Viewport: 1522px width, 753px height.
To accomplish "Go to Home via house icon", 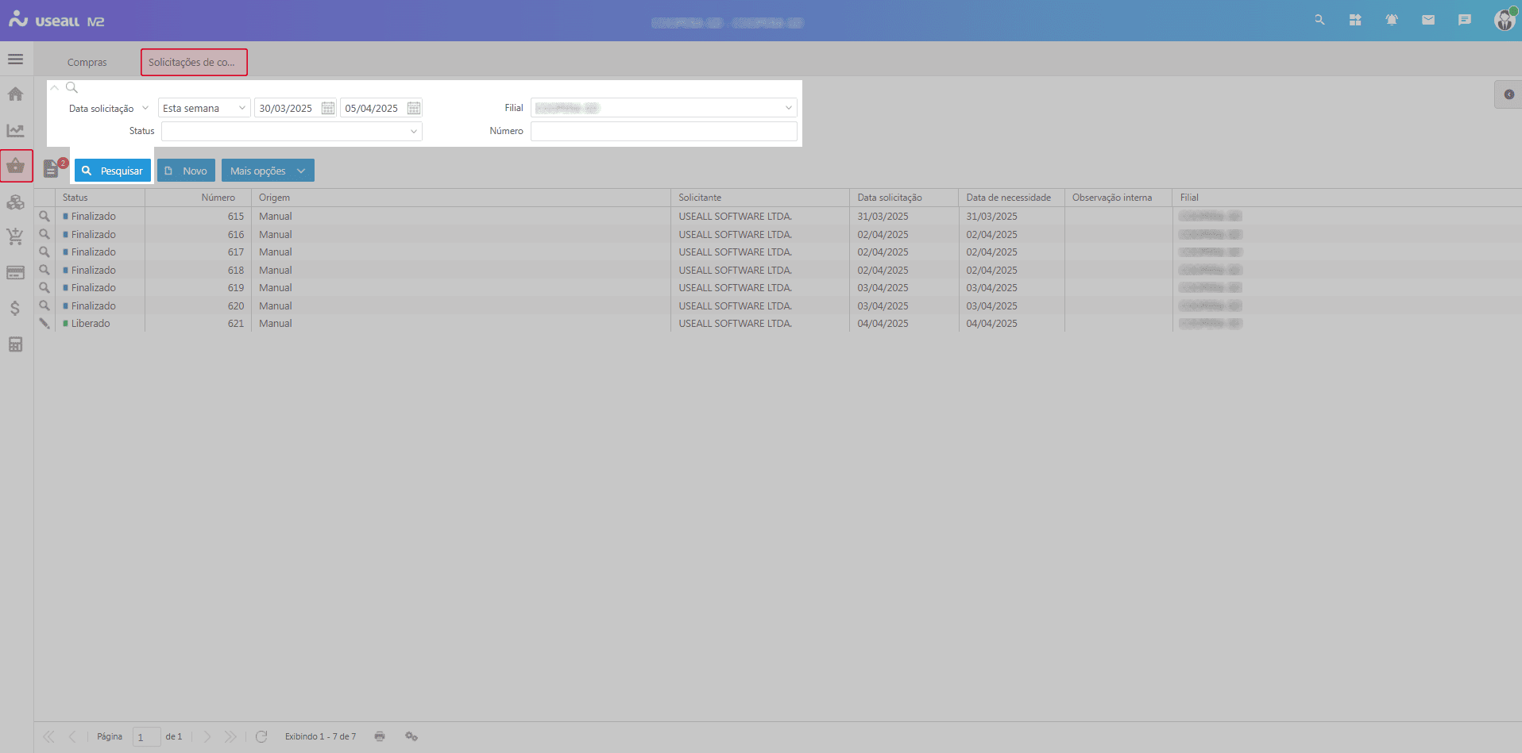I will coord(15,94).
